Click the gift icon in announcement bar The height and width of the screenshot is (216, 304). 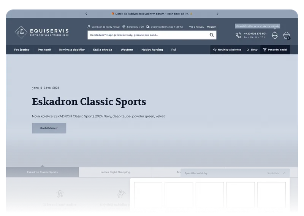pos(112,14)
